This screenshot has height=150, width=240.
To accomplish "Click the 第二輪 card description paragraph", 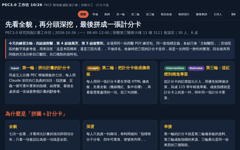I will [118, 87].
